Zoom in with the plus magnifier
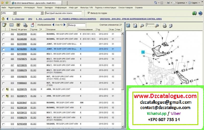Screen dimensions: 204x130 click(x=157, y=25)
